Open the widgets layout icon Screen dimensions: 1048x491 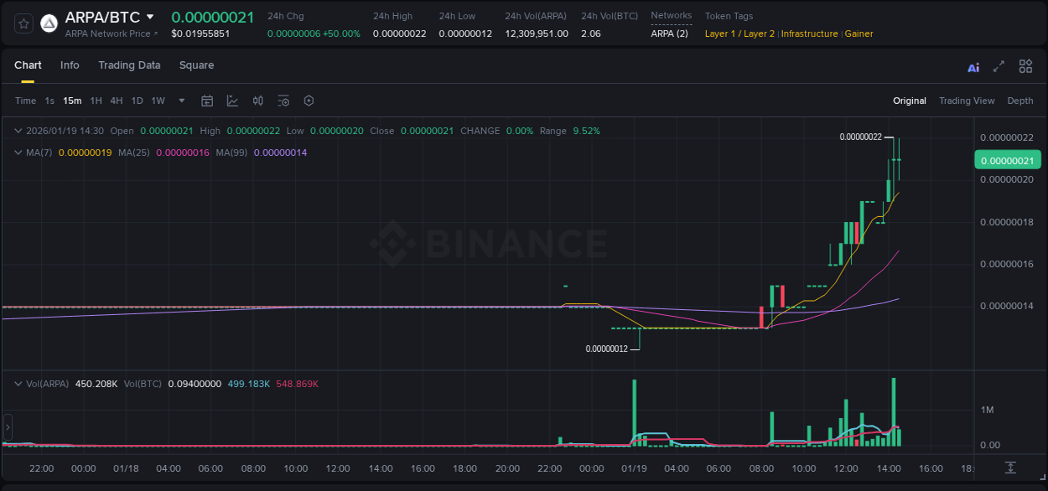click(x=1025, y=65)
